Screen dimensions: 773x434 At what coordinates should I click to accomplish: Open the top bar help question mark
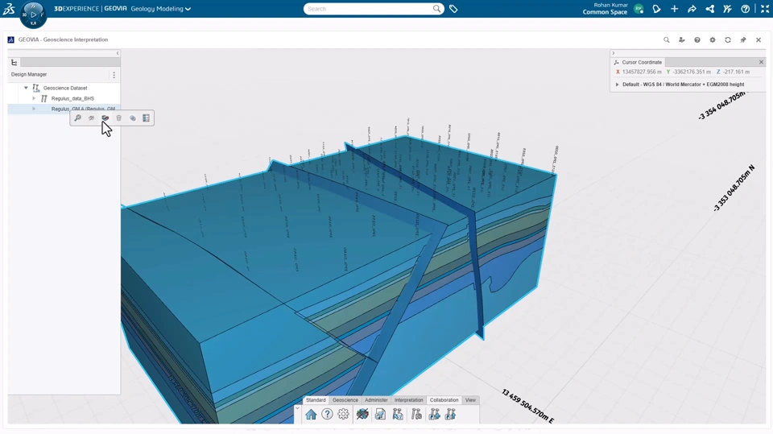point(746,9)
